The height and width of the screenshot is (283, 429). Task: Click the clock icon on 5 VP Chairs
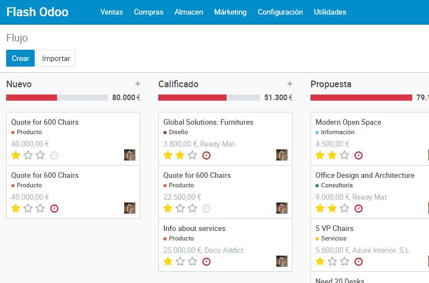[359, 262]
